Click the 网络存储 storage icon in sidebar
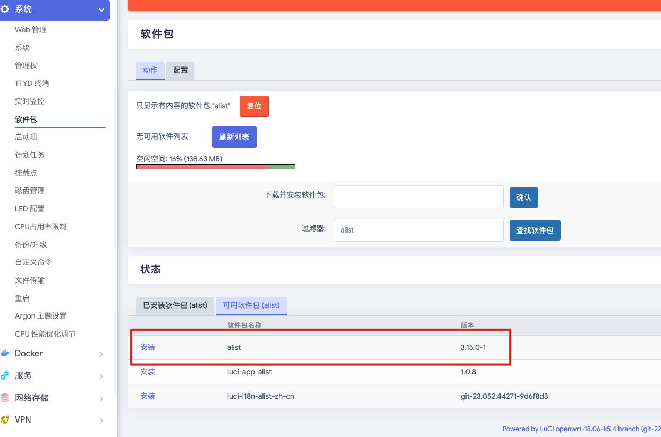 [6, 398]
